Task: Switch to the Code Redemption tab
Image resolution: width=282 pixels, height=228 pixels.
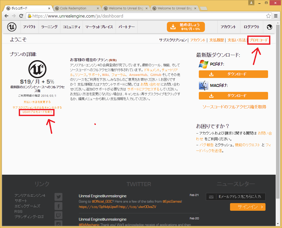Action: [x=77, y=8]
